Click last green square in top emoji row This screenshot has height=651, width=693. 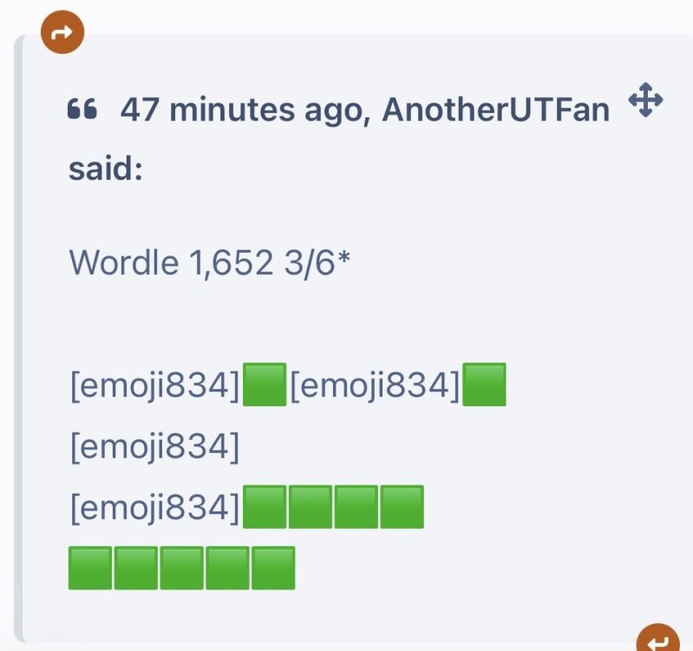485,385
